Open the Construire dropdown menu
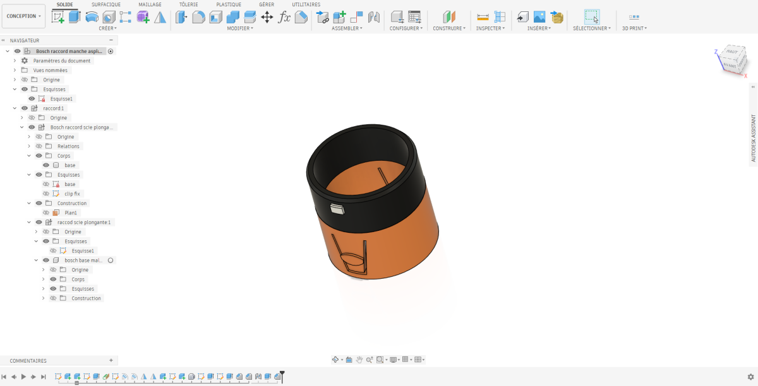 click(x=449, y=28)
